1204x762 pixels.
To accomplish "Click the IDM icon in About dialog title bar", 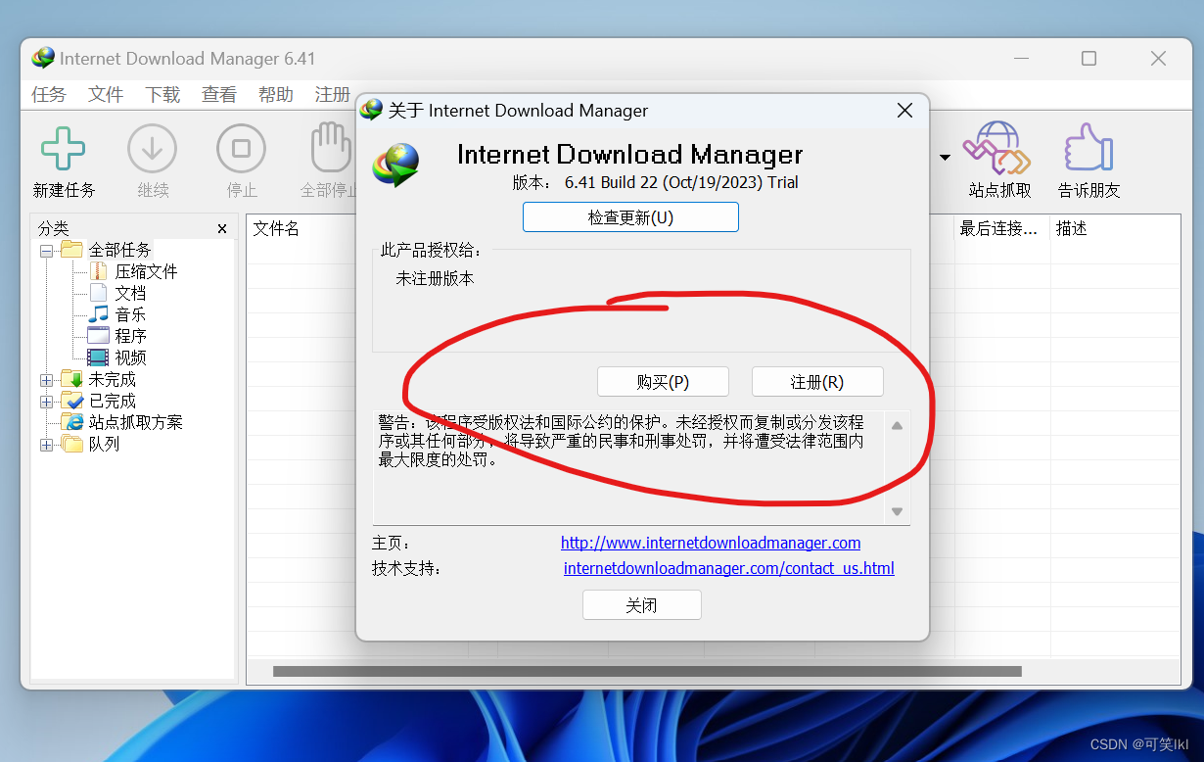I will tap(372, 110).
